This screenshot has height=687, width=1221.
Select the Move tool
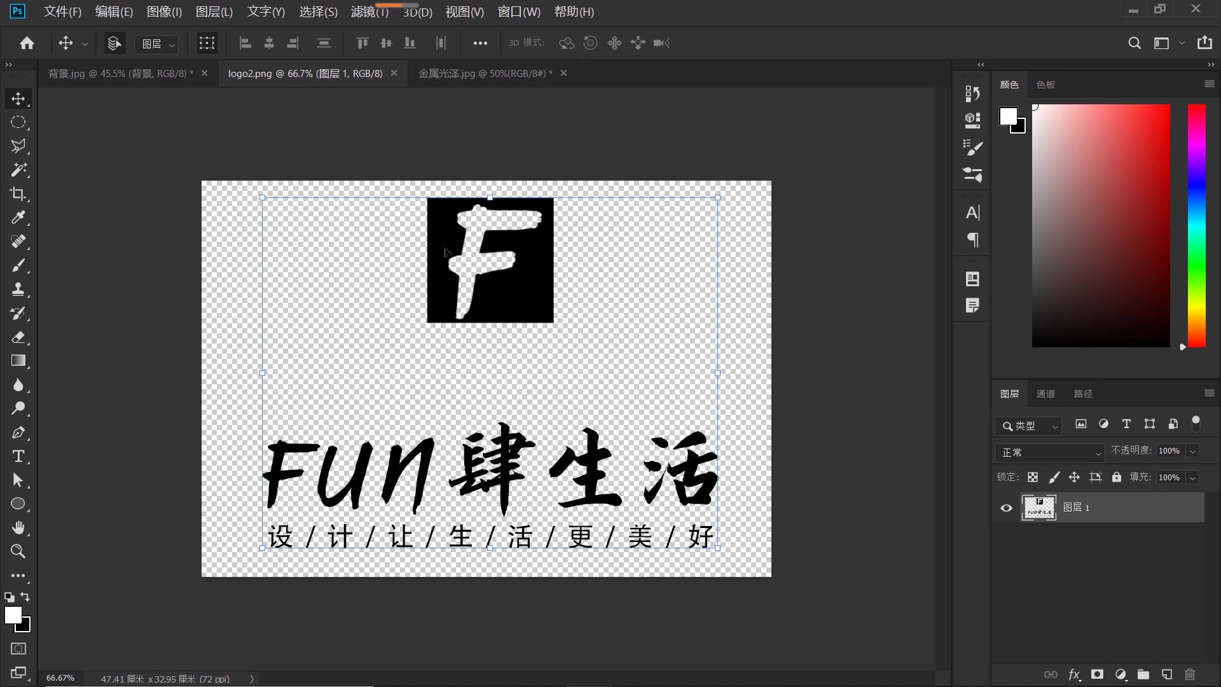(18, 99)
